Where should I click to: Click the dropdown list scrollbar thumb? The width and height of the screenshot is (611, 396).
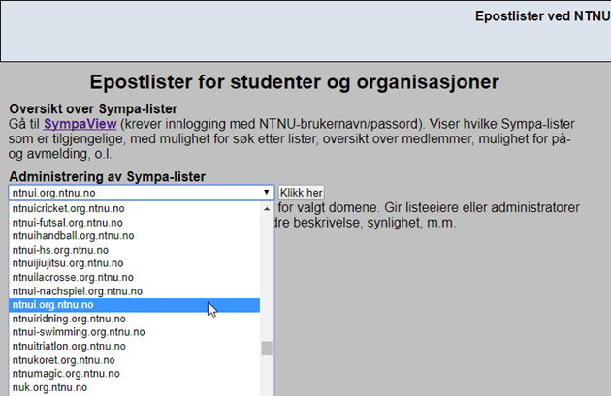pyautogui.click(x=267, y=349)
